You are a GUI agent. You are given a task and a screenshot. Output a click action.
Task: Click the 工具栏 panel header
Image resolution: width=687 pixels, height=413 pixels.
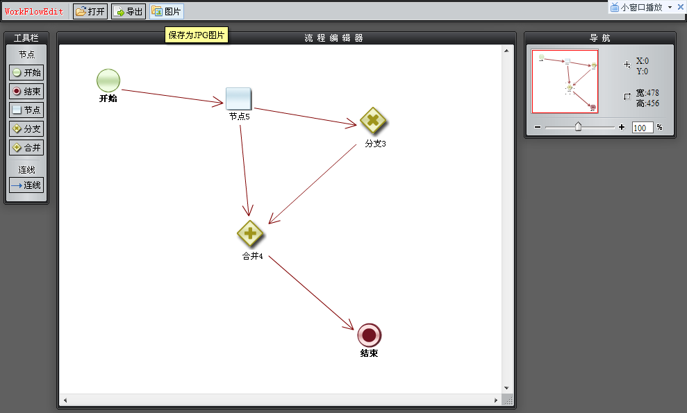tap(26, 38)
